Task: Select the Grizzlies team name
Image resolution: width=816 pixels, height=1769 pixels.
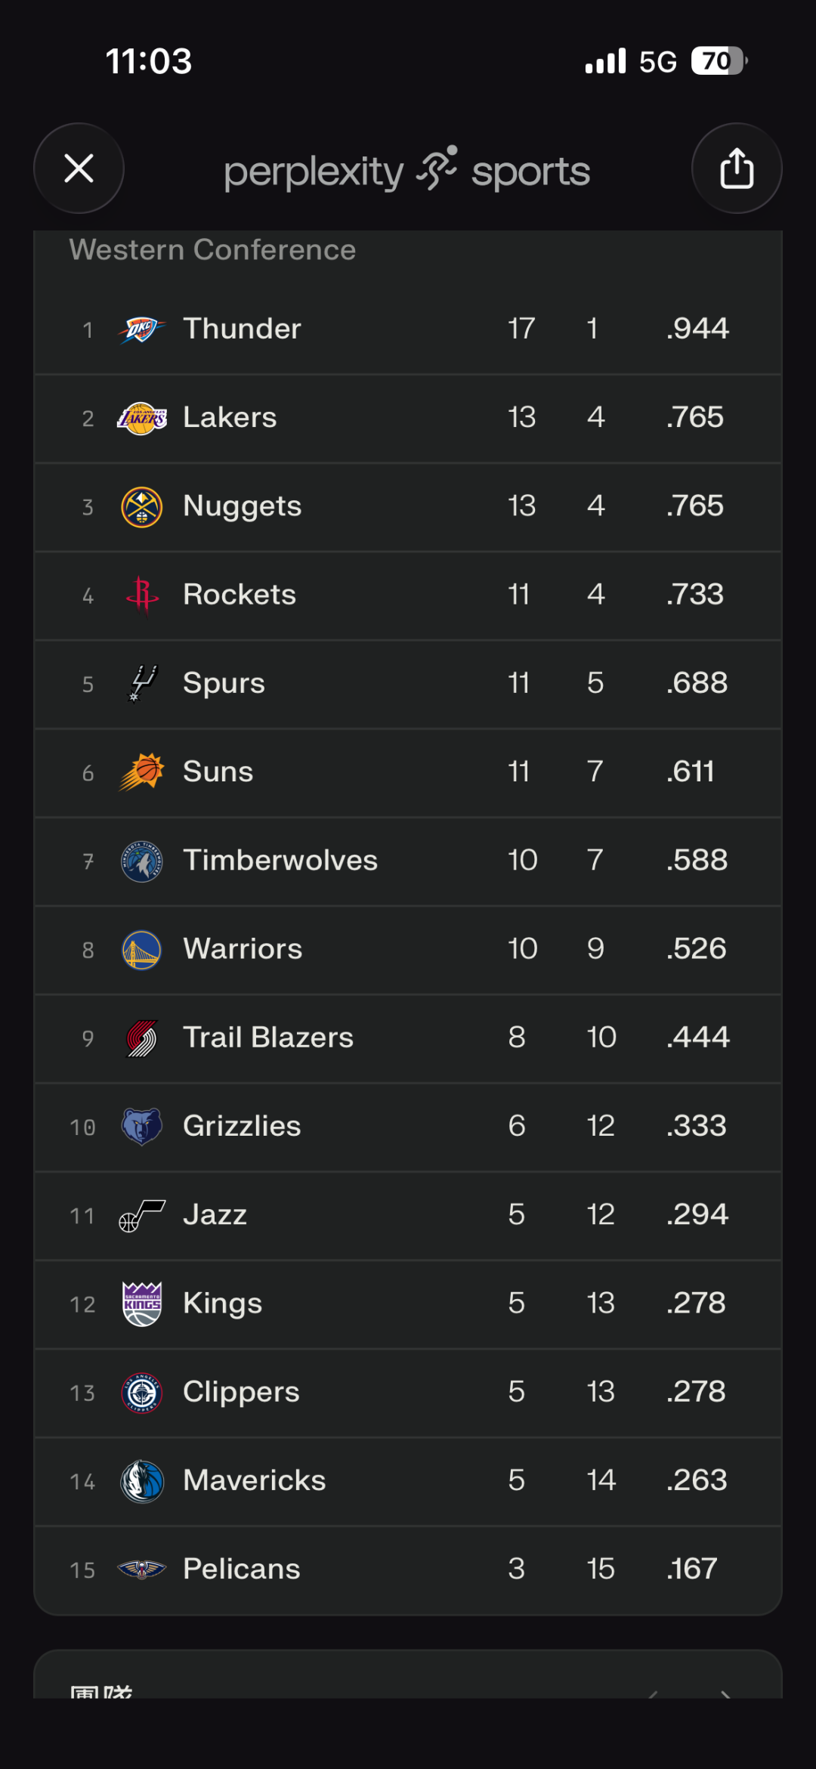Action: pyautogui.click(x=242, y=1126)
